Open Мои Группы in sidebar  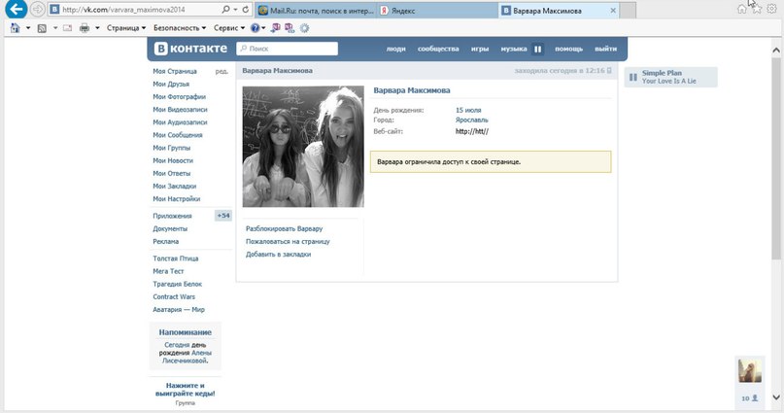point(172,148)
